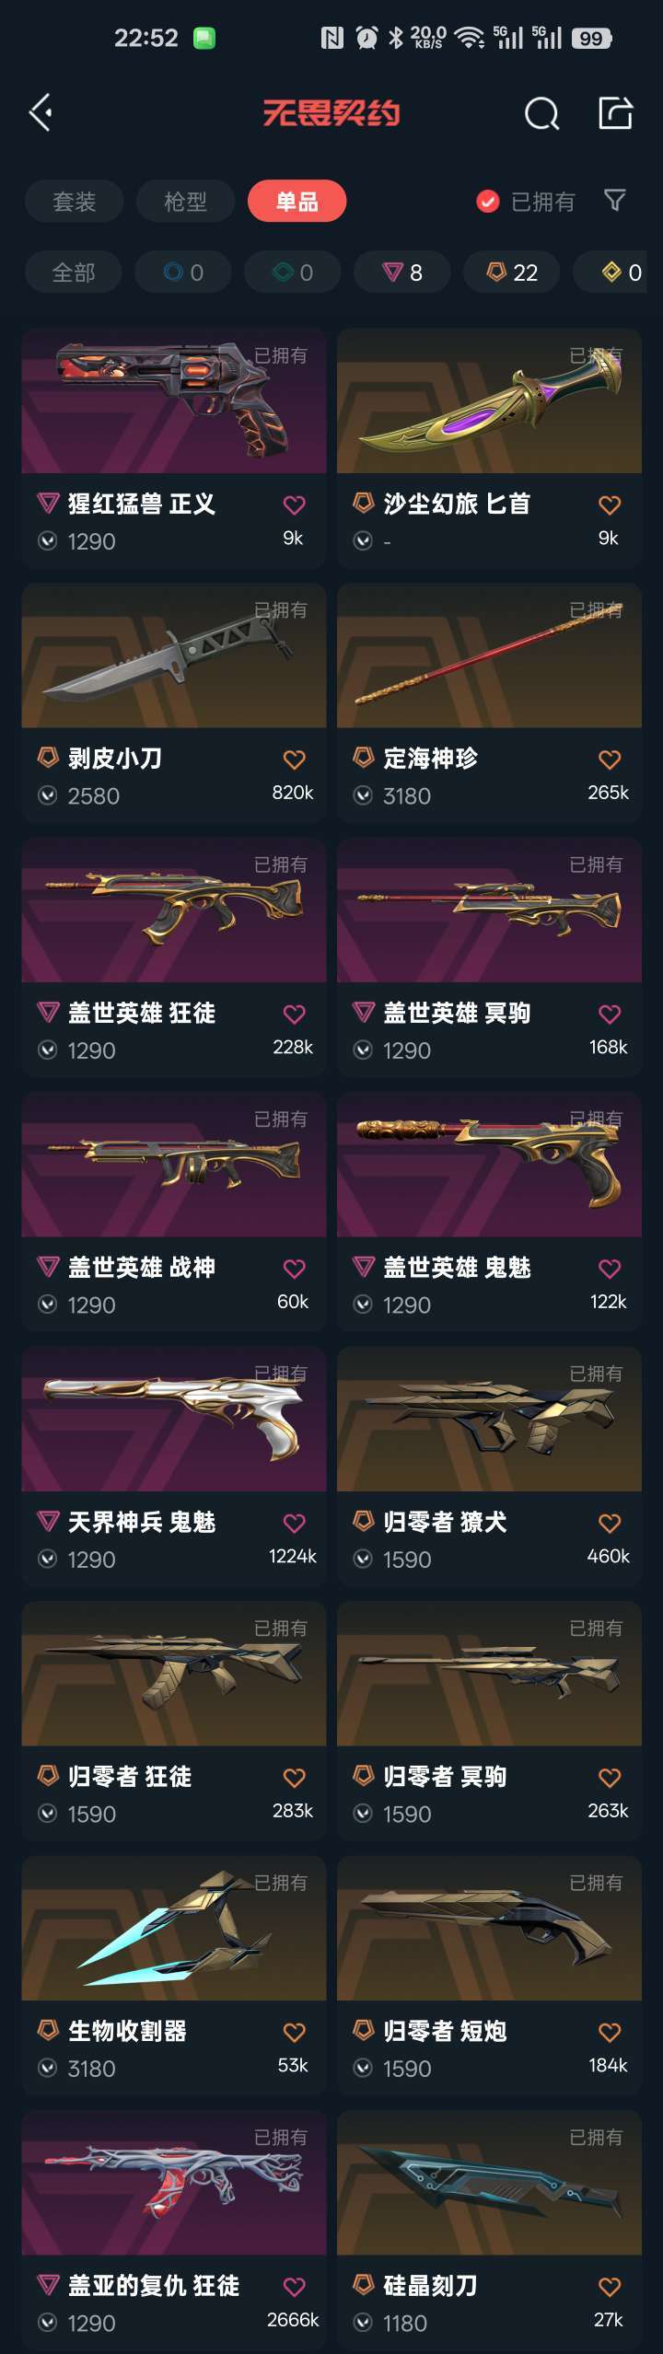Open the 生物收割器 weapon thumbnail
This screenshot has width=663, height=2354.
174,1928
